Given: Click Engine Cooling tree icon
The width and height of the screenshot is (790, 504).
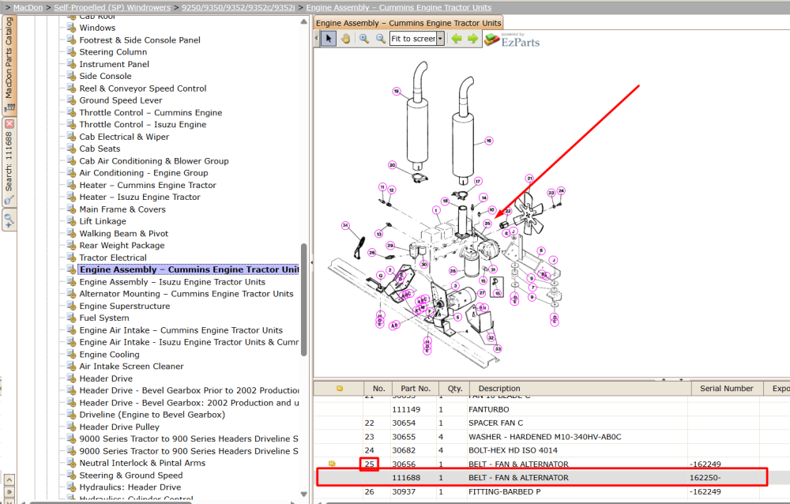Looking at the screenshot, I should tap(72, 355).
